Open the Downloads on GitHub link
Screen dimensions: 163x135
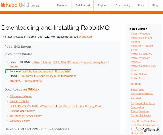pyautogui.click(x=31, y=89)
